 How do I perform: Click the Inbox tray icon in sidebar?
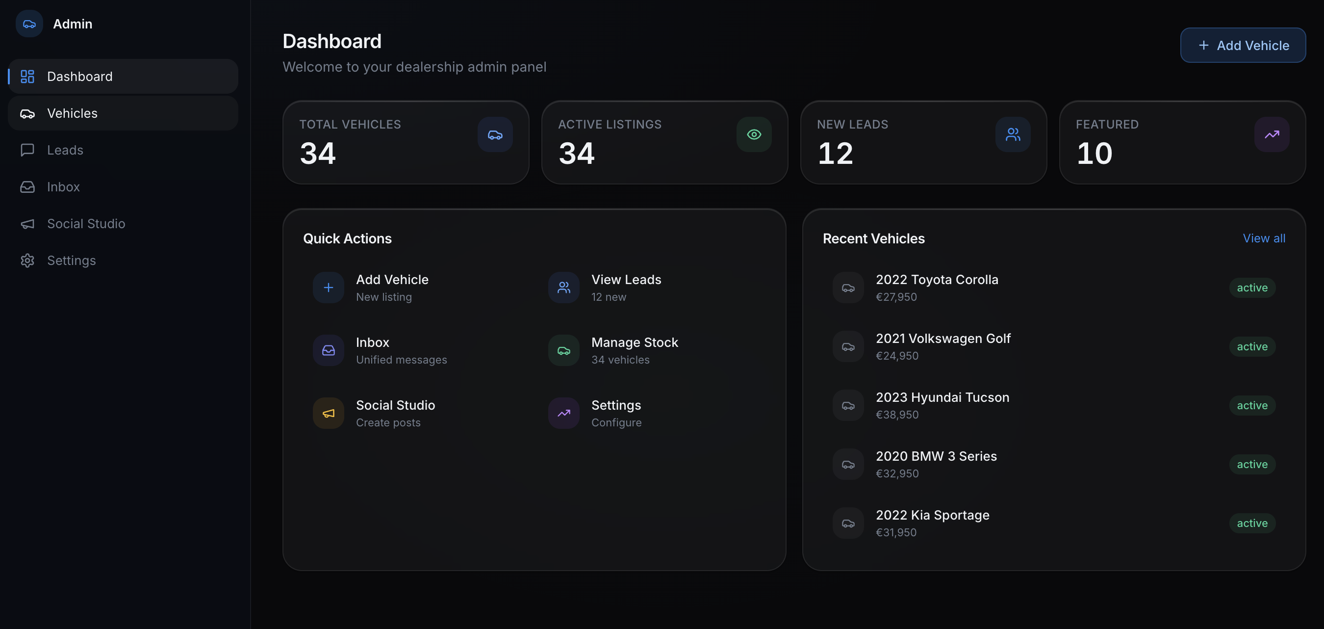tap(27, 187)
